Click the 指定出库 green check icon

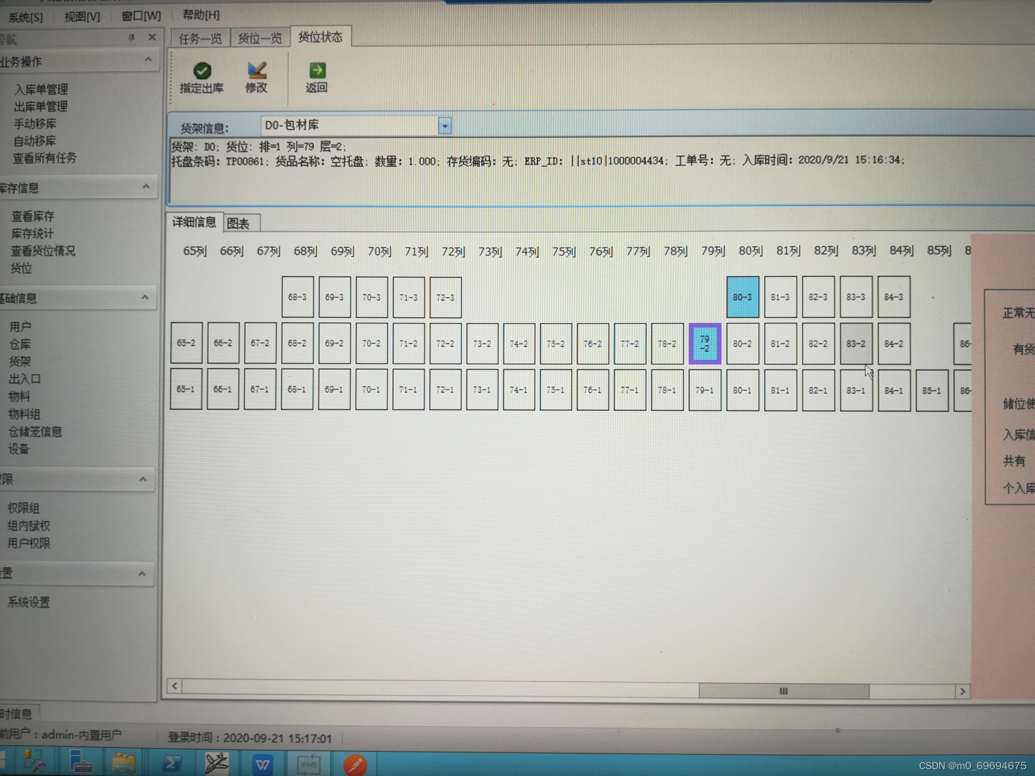(x=202, y=70)
